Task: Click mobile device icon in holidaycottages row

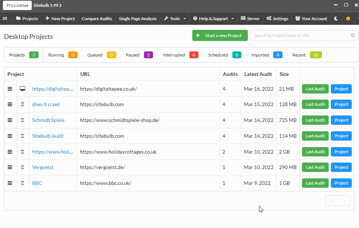Action: (22, 152)
